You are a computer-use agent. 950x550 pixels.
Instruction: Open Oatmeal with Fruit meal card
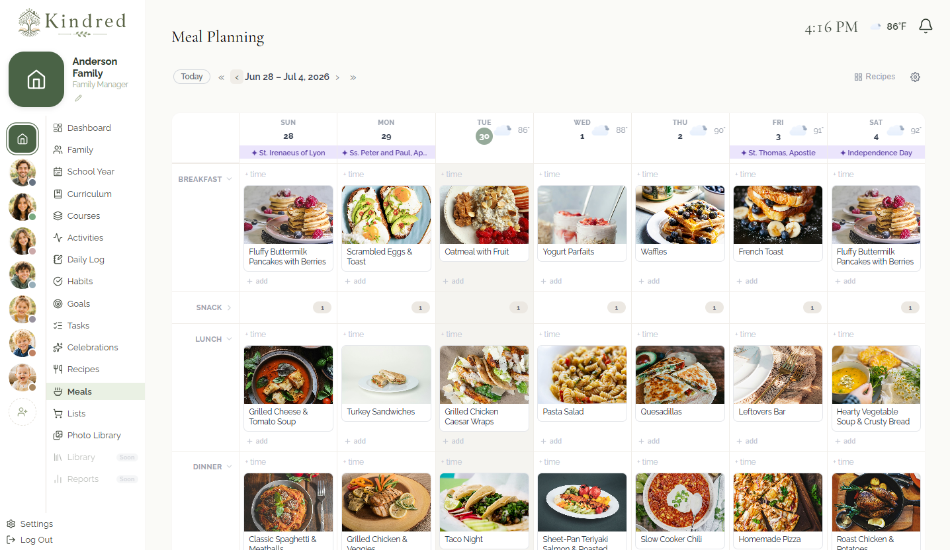coord(484,223)
